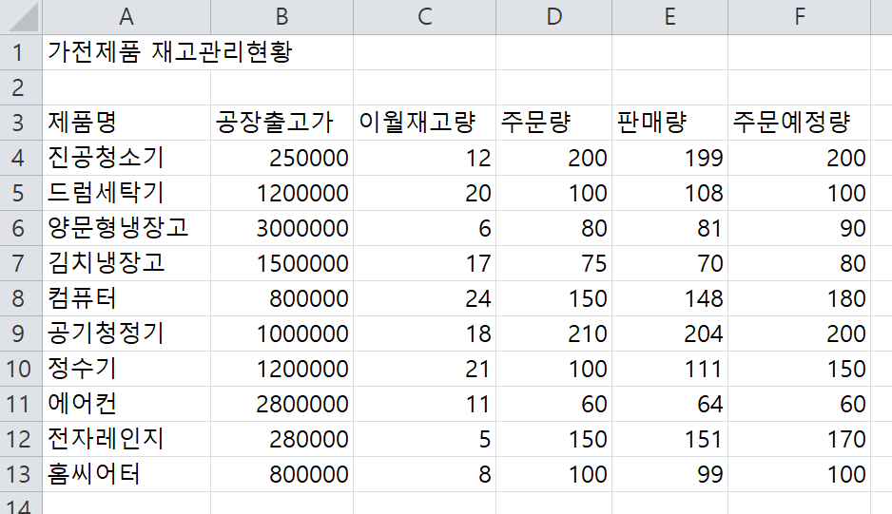Click 드럼세탁기 price cell 1200000
The height and width of the screenshot is (514, 892).
tap(281, 193)
